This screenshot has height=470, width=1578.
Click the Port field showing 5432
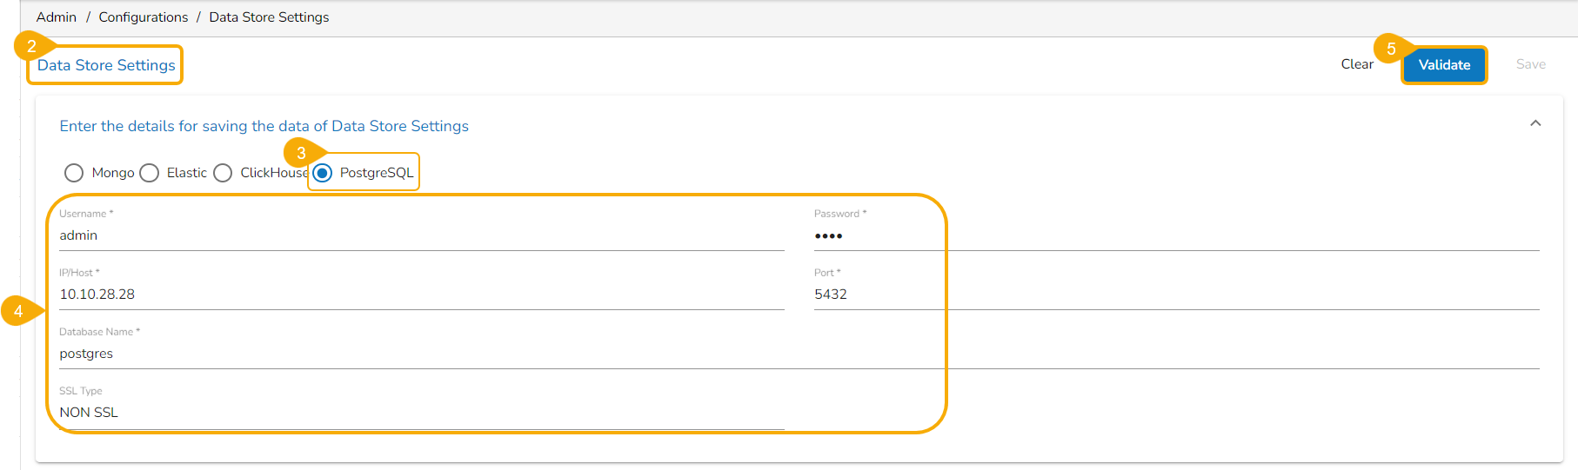[1174, 295]
